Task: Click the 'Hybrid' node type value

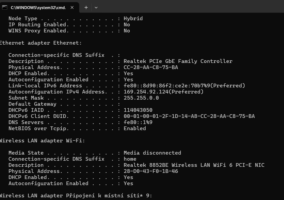Action: click(x=133, y=19)
